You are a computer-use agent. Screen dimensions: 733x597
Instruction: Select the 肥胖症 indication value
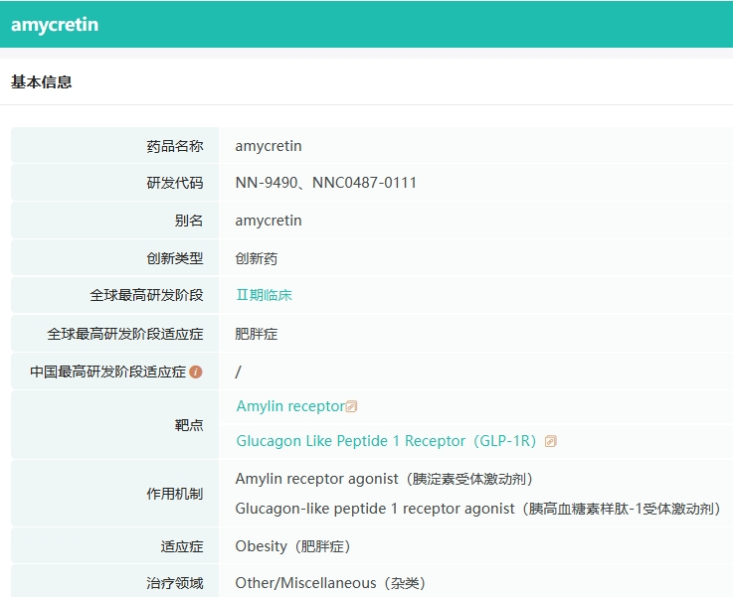pos(257,334)
